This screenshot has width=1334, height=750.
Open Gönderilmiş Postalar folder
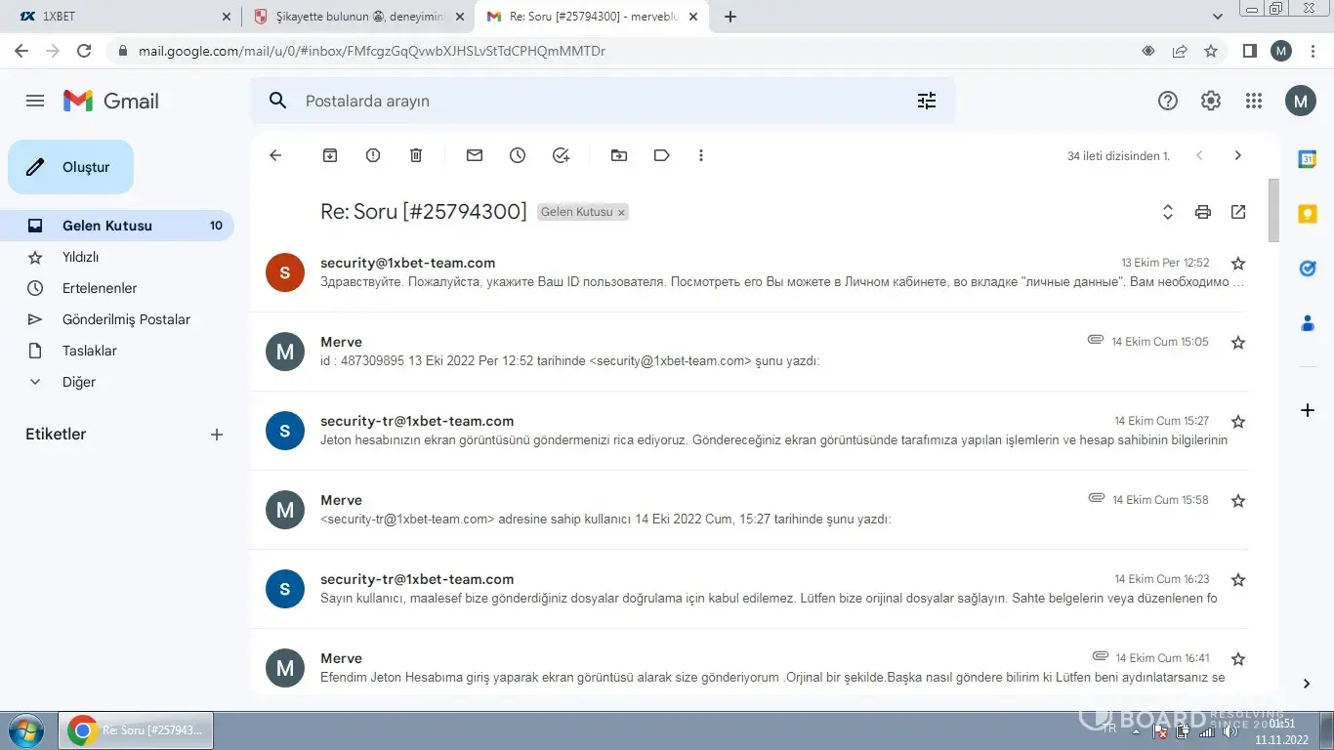(x=126, y=319)
